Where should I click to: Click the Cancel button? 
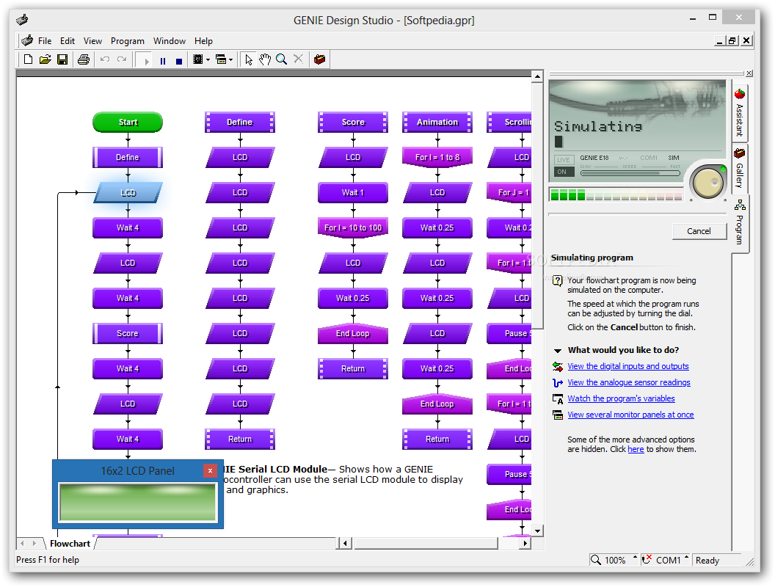pyautogui.click(x=699, y=231)
